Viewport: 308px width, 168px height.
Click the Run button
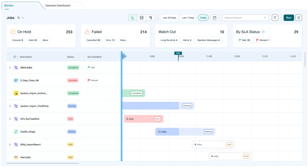pos(288,18)
